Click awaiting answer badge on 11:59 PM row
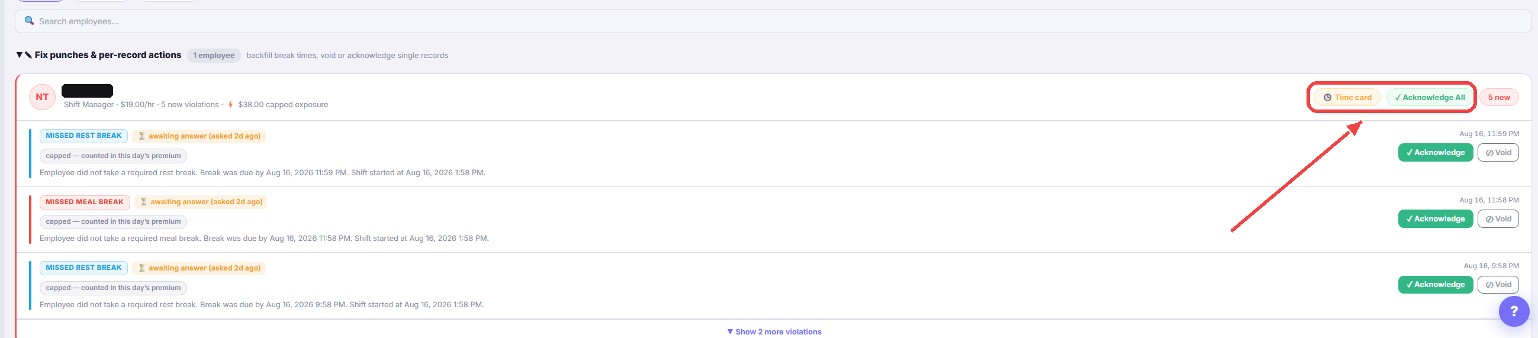The width and height of the screenshot is (1538, 338). [x=199, y=136]
